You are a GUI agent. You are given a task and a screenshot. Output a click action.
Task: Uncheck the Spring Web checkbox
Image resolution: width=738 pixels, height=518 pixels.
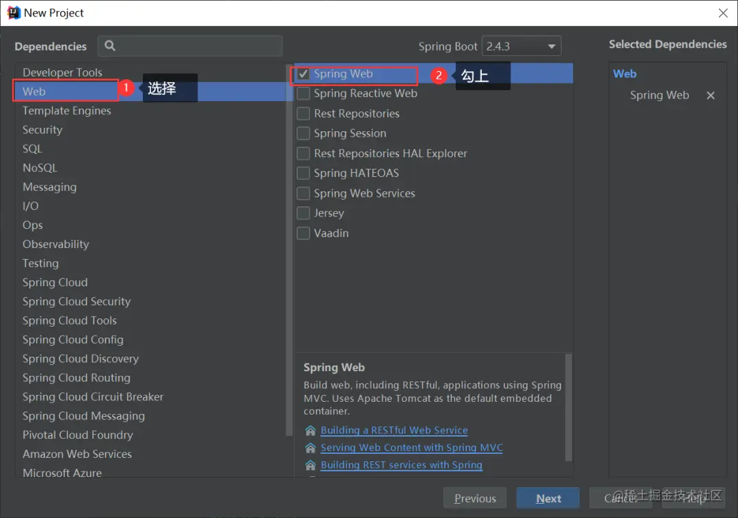(x=303, y=74)
